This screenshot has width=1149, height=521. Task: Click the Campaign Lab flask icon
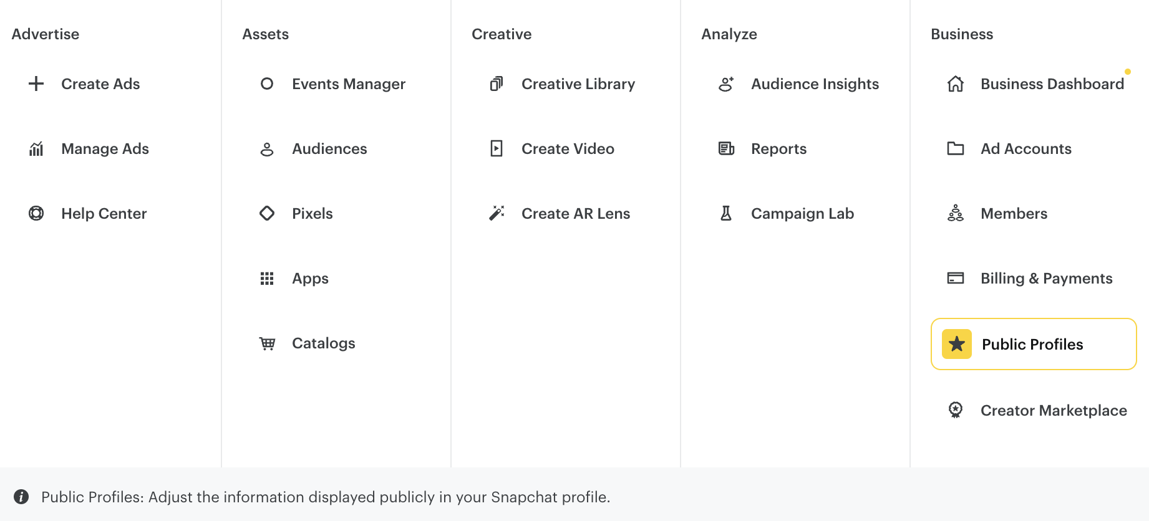(x=725, y=213)
